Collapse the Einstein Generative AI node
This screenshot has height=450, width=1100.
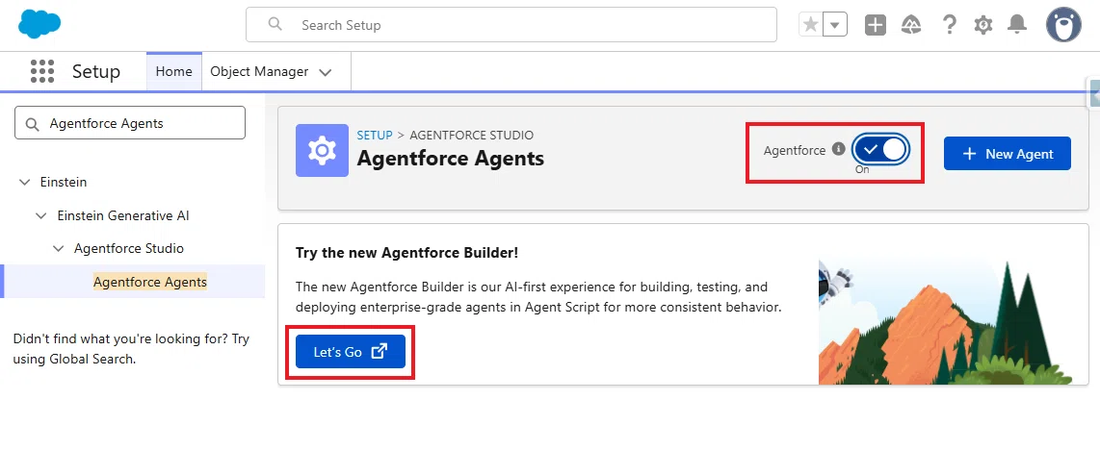pos(41,215)
